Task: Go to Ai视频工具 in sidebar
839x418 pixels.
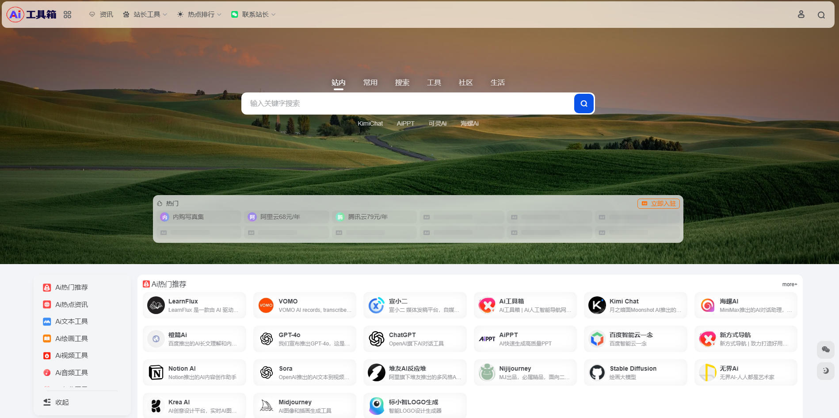Action: (x=65, y=356)
